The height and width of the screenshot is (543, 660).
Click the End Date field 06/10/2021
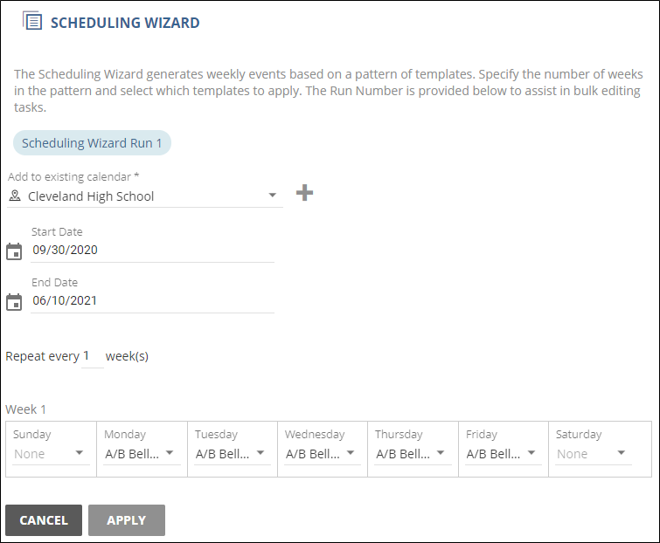(x=152, y=301)
